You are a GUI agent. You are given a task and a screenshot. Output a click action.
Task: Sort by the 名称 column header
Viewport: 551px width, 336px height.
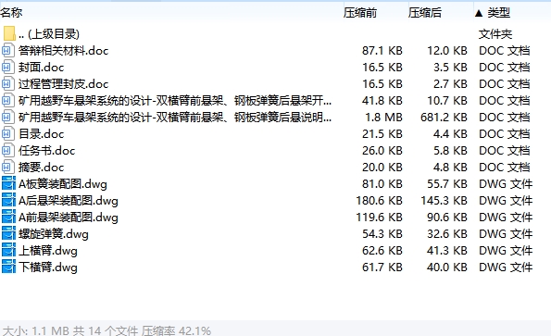click(11, 13)
